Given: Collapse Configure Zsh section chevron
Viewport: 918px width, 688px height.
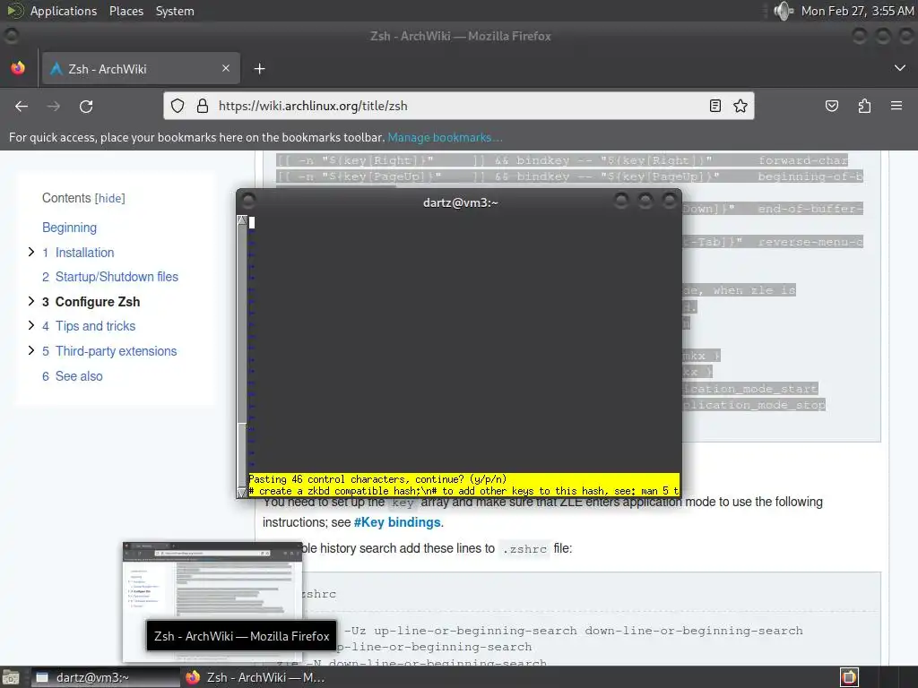Looking at the screenshot, I should [x=31, y=301].
